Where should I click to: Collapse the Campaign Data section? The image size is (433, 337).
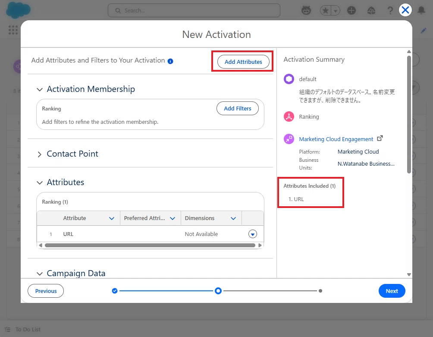40,274
